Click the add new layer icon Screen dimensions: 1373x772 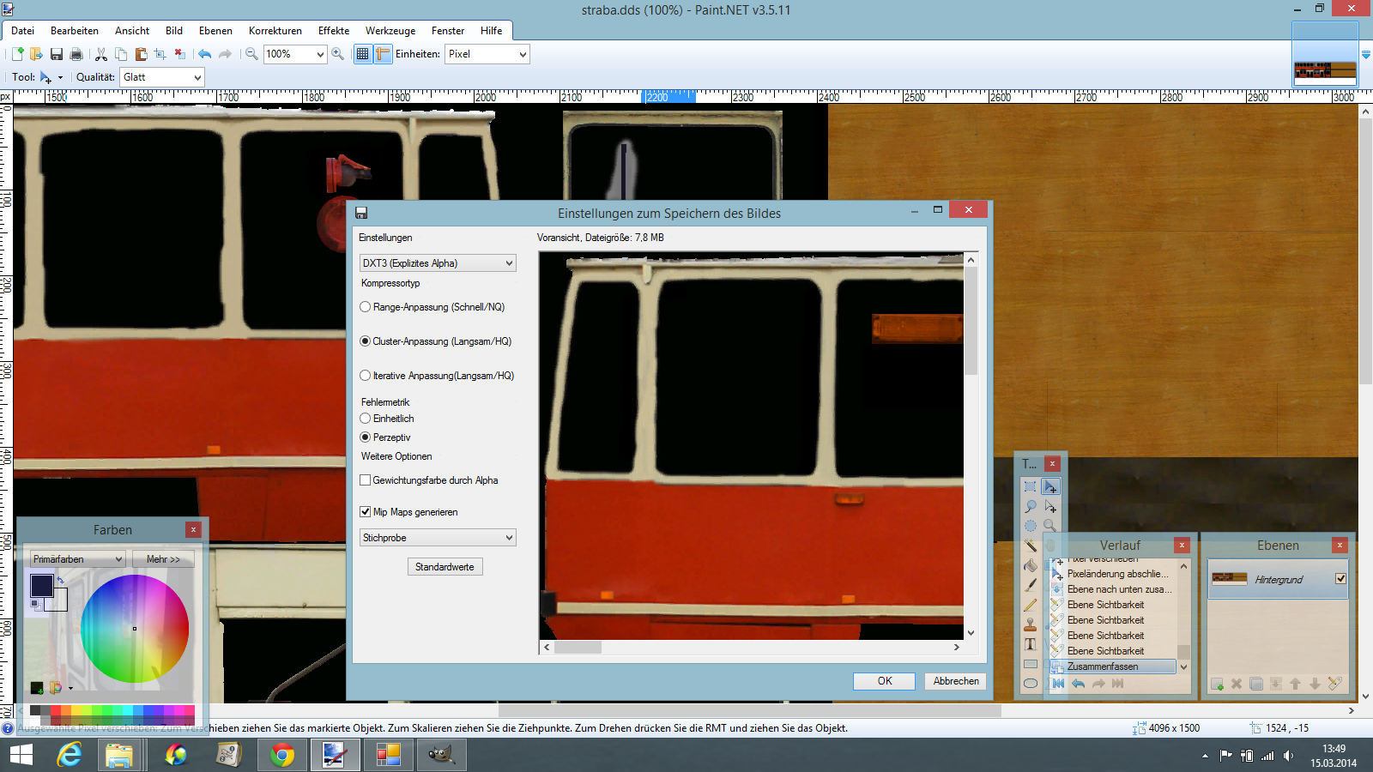tap(1217, 684)
